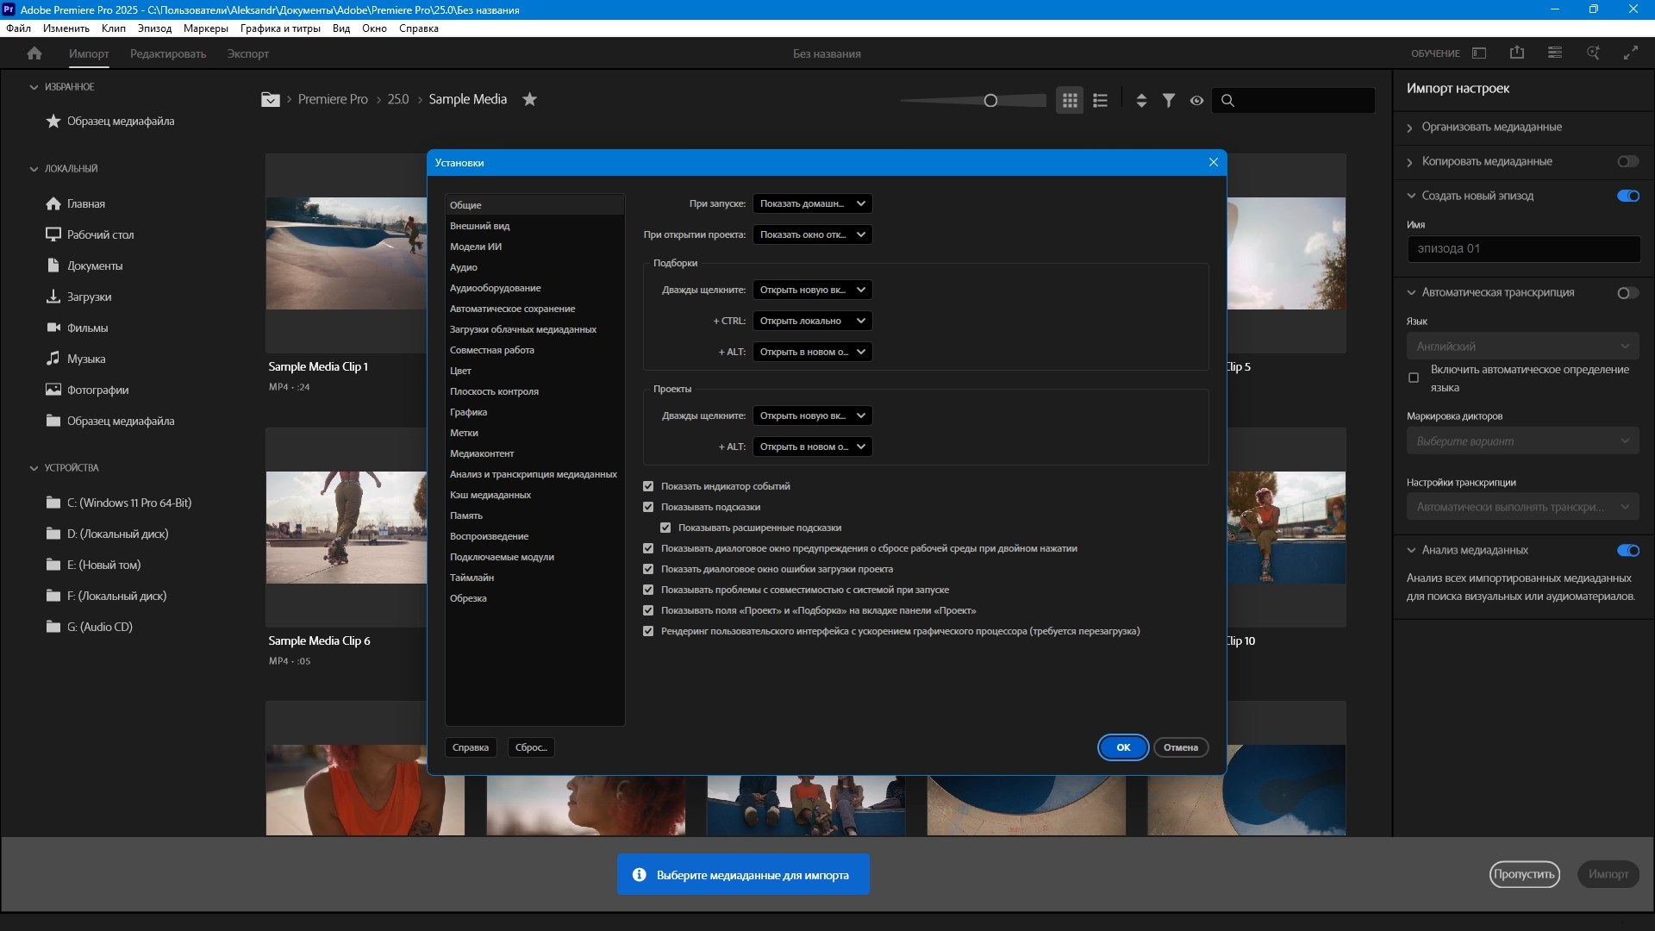Click the sort order arrows icon

[x=1141, y=100]
